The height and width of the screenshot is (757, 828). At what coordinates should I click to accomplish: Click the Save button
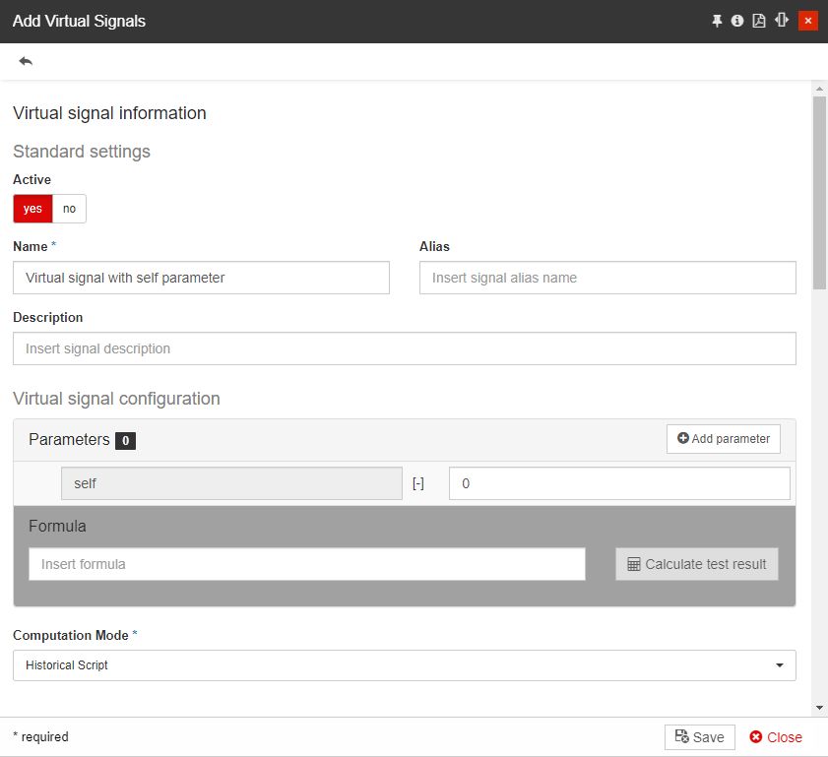click(699, 737)
